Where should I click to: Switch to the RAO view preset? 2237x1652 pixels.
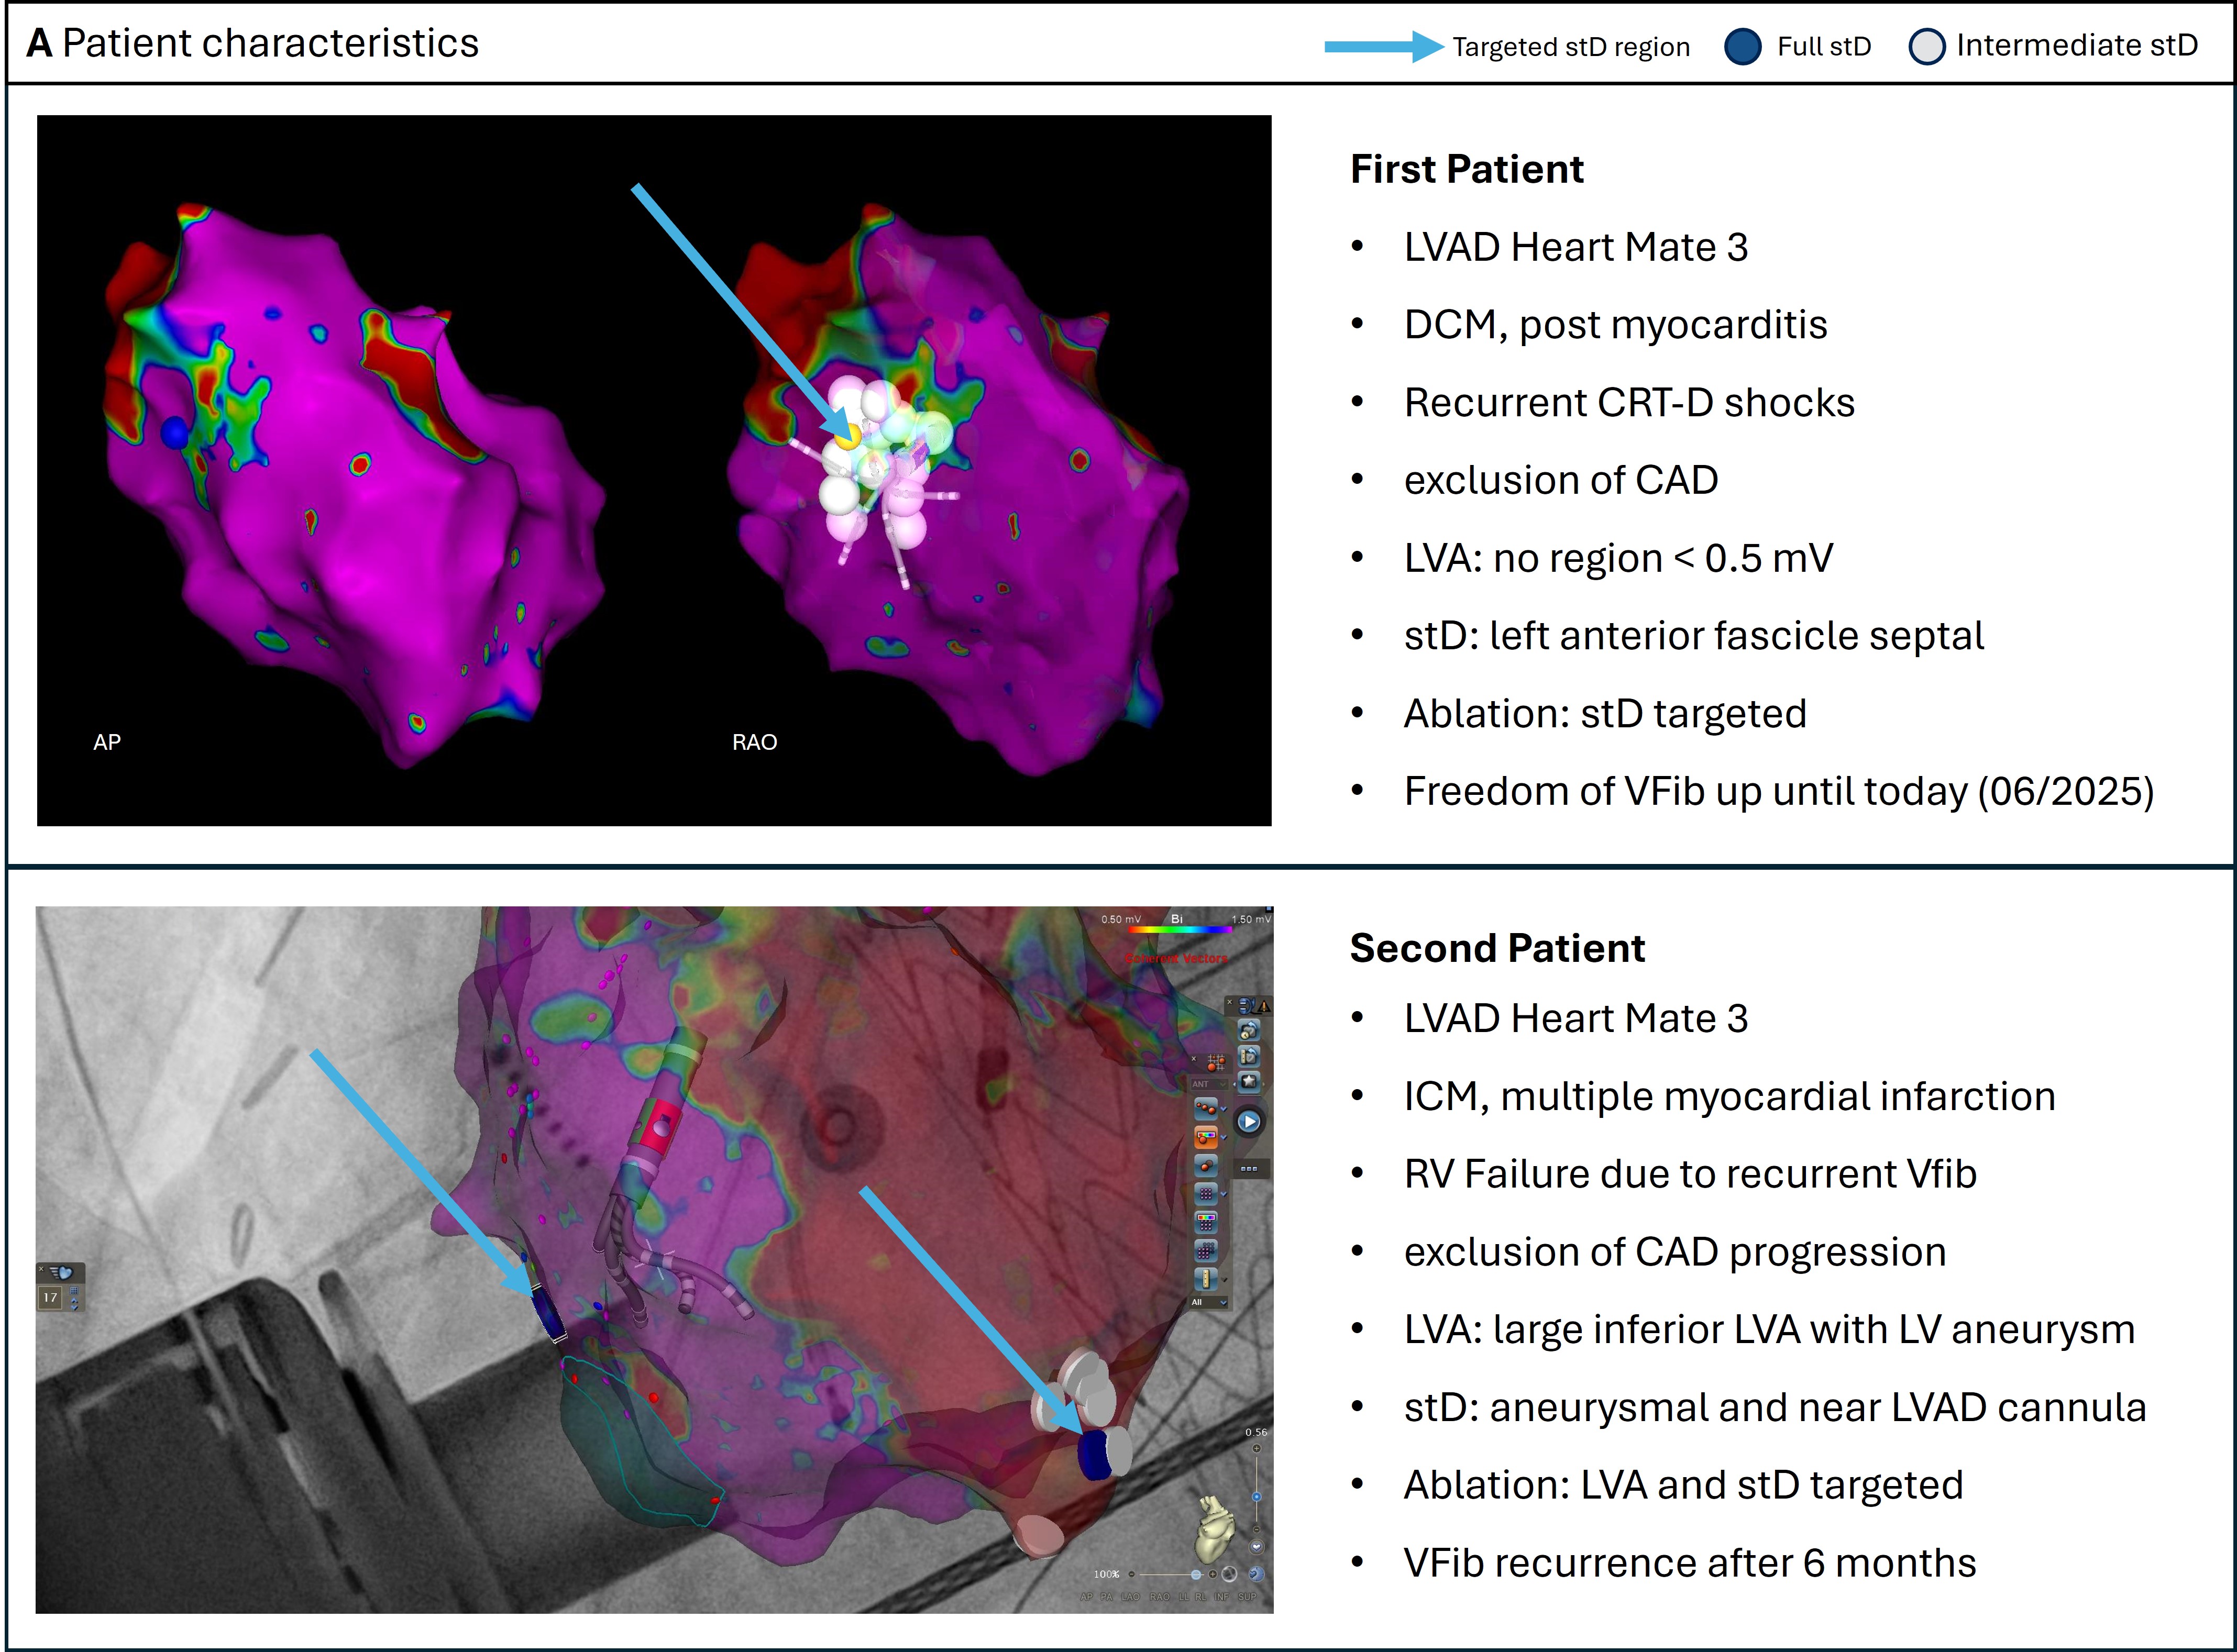[1160, 1597]
